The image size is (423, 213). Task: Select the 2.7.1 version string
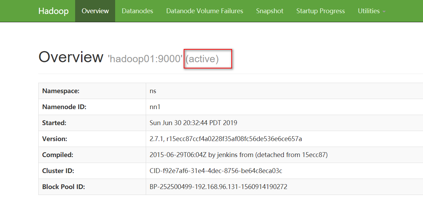(x=226, y=139)
